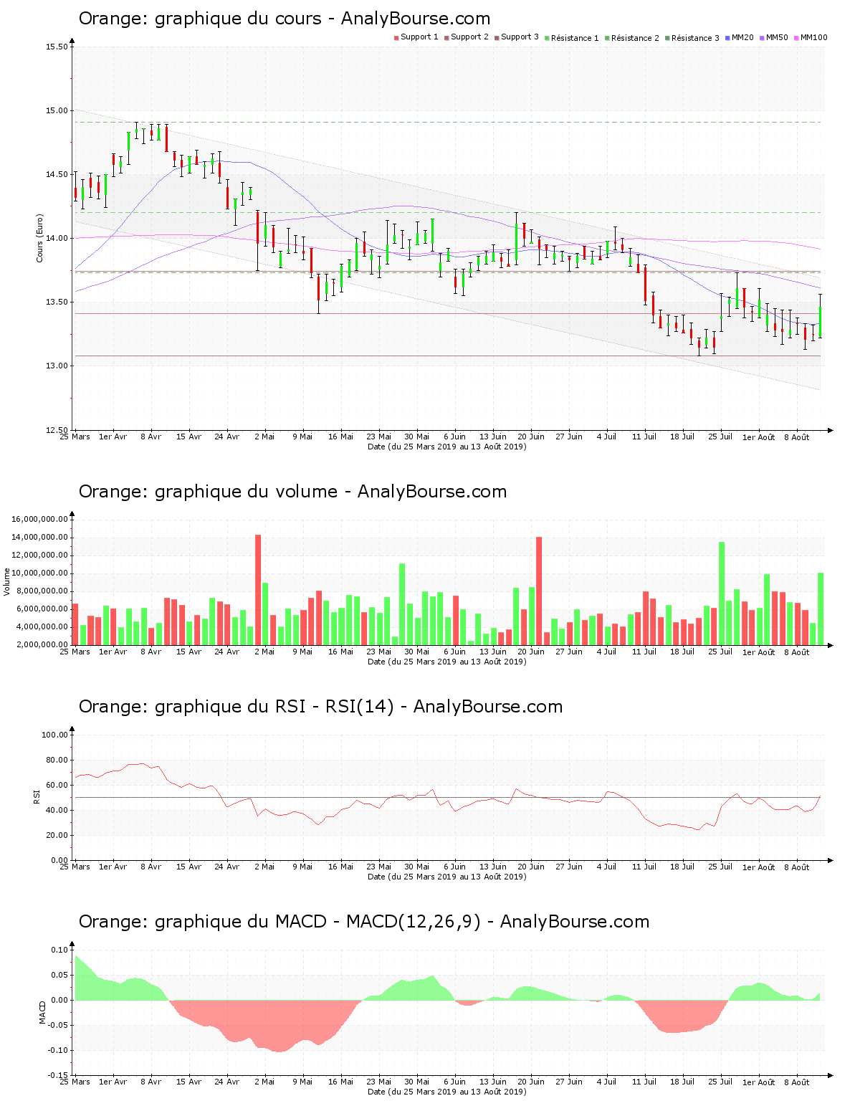Click the tall green volume bar at 25 Juil
This screenshot has width=860, height=1111.
click(722, 593)
